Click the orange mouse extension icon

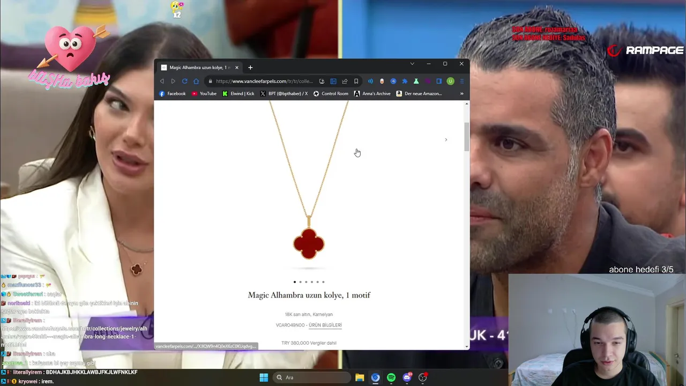tap(382, 81)
